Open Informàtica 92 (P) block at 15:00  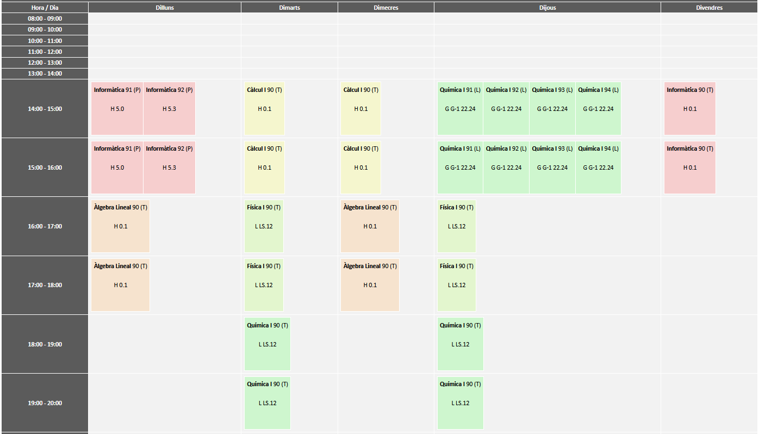point(169,167)
